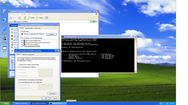
Task: Open the Tools menu
Action: click(x=30, y=14)
